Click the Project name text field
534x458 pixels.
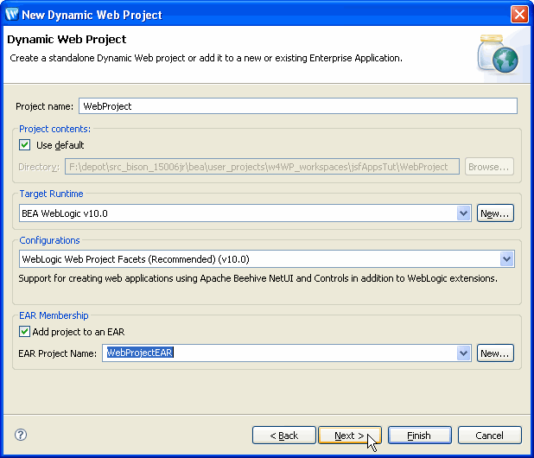(297, 106)
